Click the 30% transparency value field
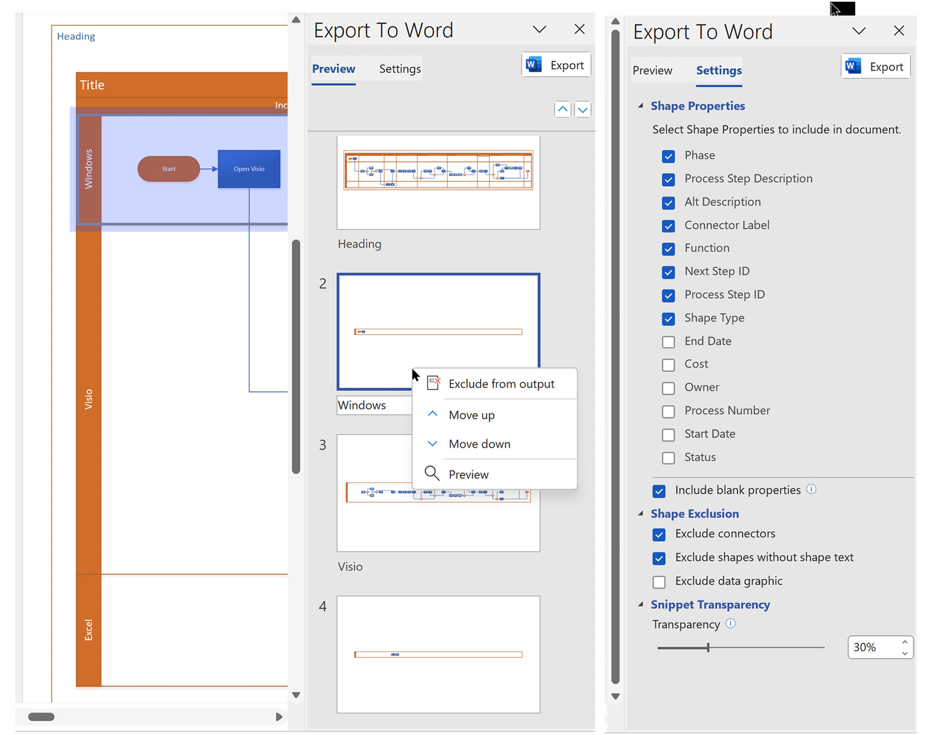 pyautogui.click(x=873, y=647)
